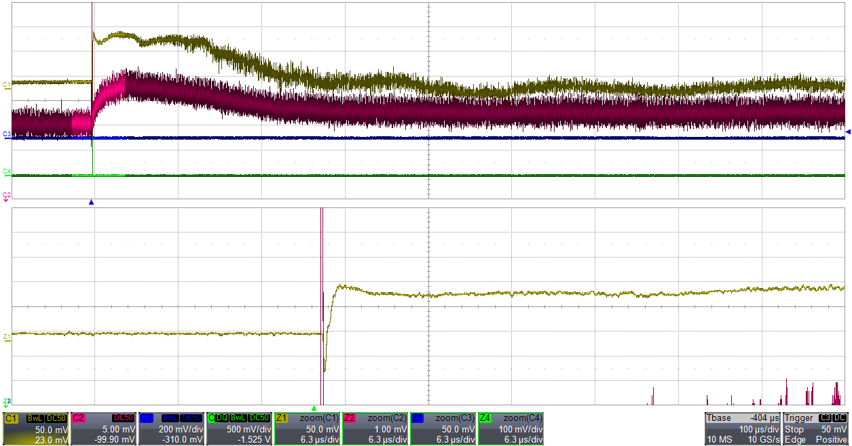Open the Trigger descriptor box

click(x=816, y=428)
